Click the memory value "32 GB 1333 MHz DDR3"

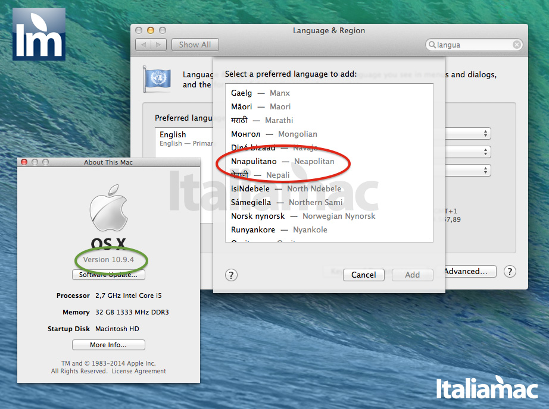click(132, 312)
